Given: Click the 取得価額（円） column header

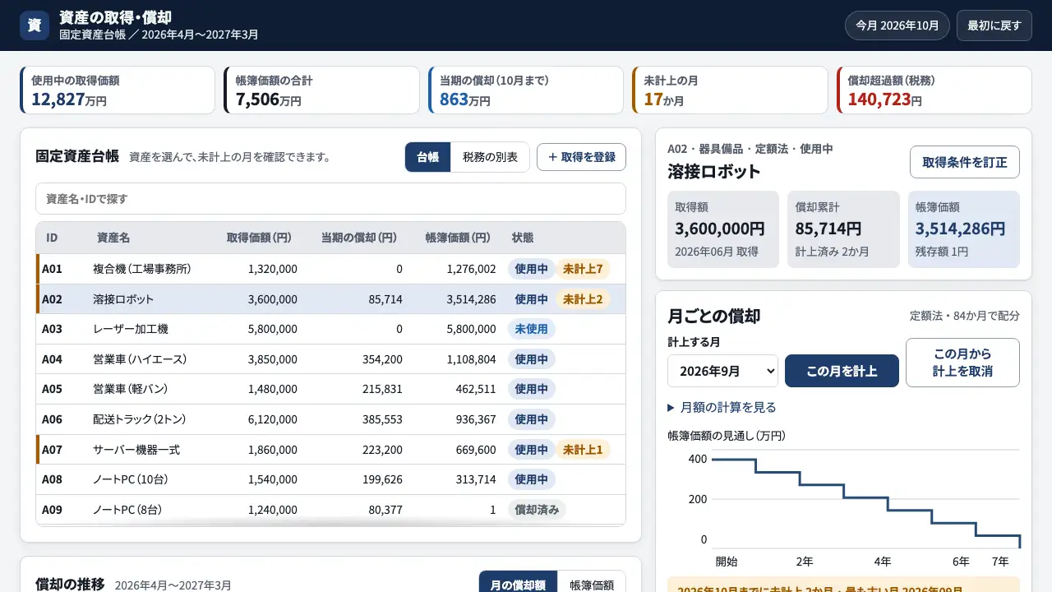Looking at the screenshot, I should [x=259, y=238].
